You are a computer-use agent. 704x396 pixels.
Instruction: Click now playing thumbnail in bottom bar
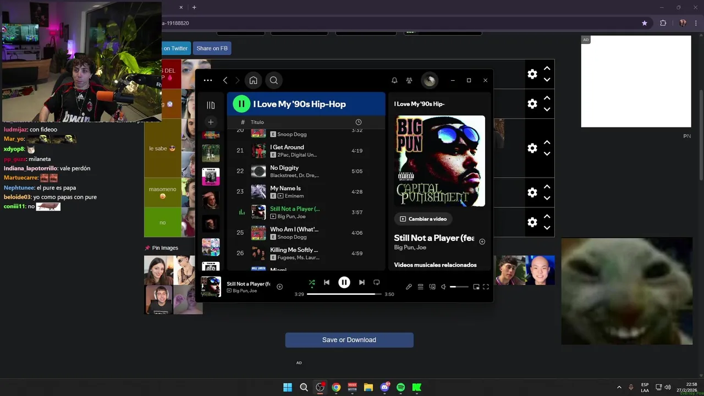[211, 287]
